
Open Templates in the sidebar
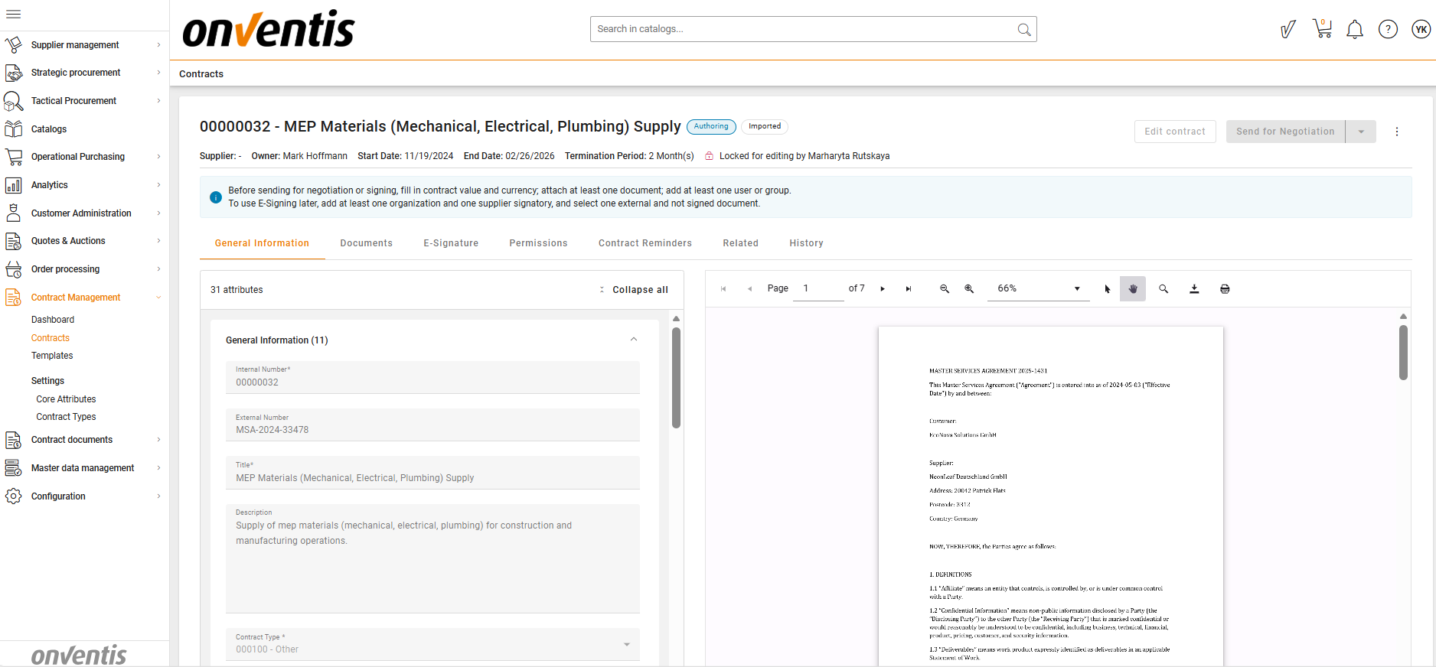click(52, 356)
